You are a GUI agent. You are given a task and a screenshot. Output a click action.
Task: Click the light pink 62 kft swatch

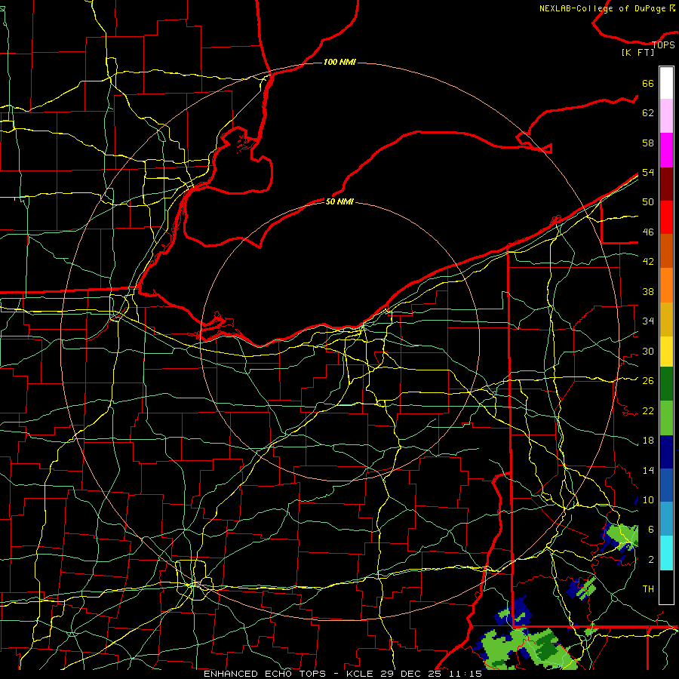pos(666,116)
